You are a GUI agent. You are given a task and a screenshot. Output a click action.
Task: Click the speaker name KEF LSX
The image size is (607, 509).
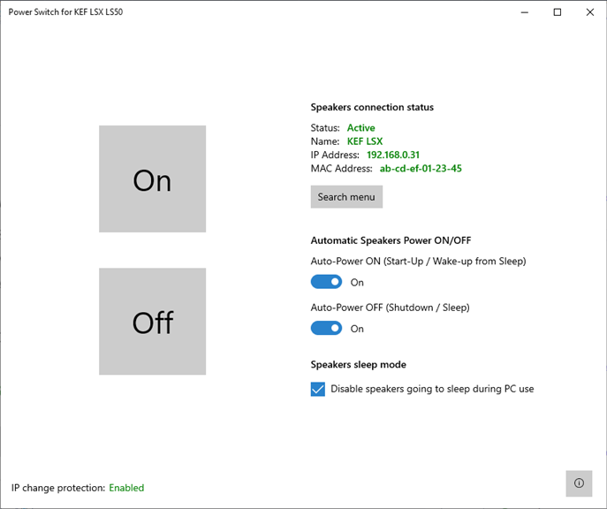coord(365,141)
